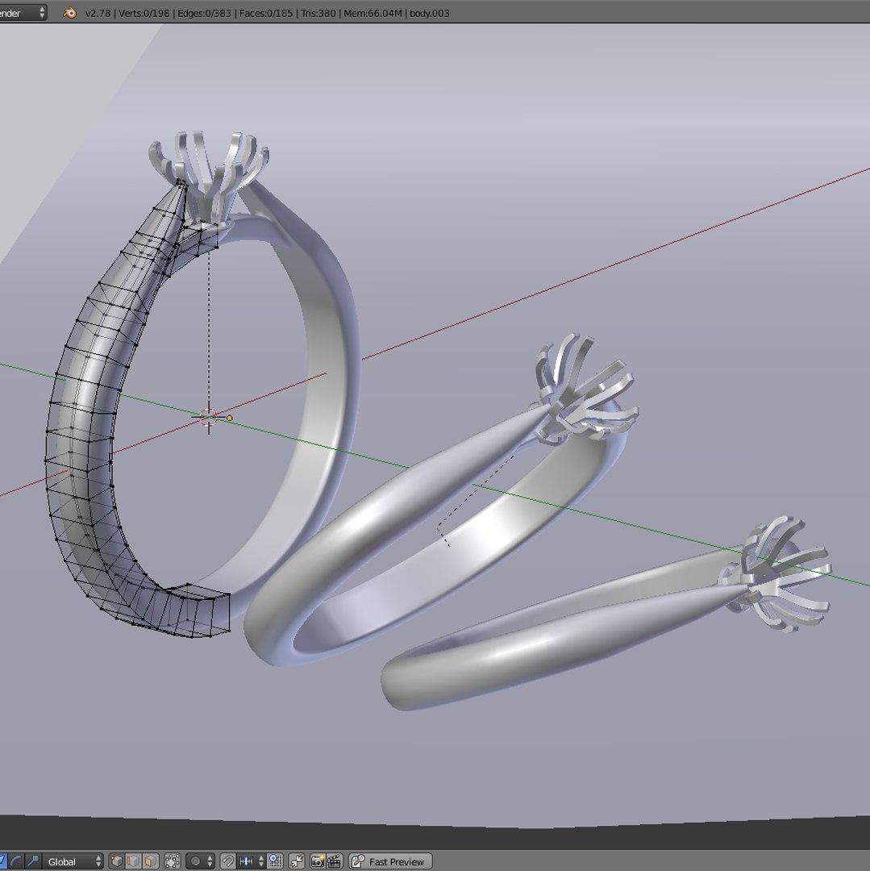This screenshot has height=871, width=870.
Task: Click the snap target grid icon
Action: pos(276,861)
